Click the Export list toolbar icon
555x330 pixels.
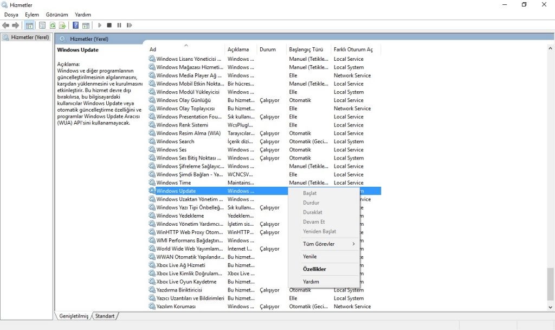(62, 25)
